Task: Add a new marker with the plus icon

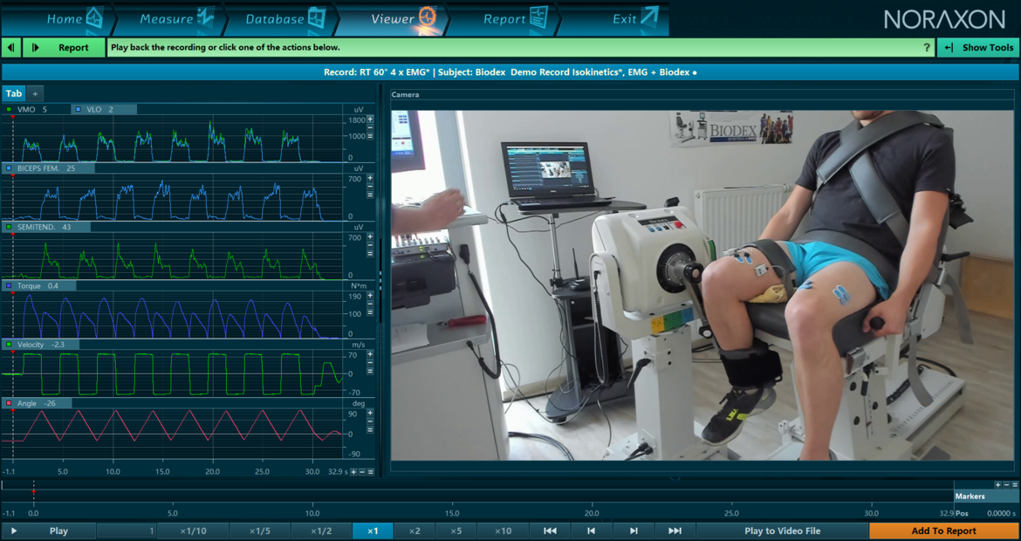Action: [x=997, y=483]
